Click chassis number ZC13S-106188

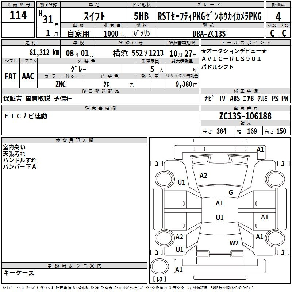pyautogui.click(x=245, y=116)
